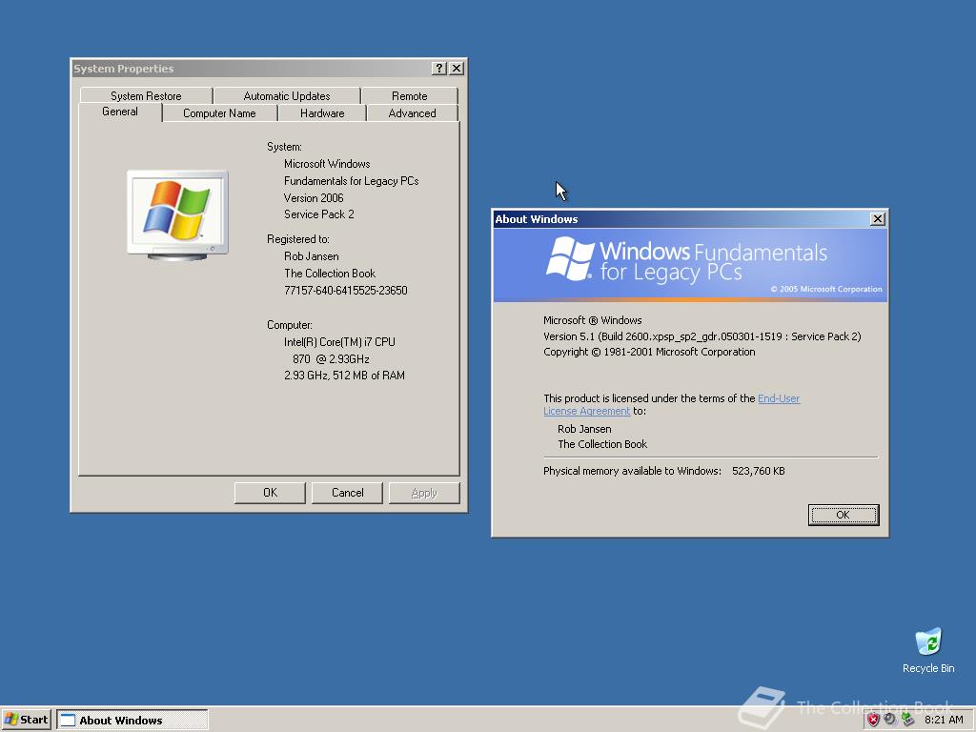The image size is (976, 732).
Task: Click the red Security Center shield tray icon
Action: click(873, 720)
